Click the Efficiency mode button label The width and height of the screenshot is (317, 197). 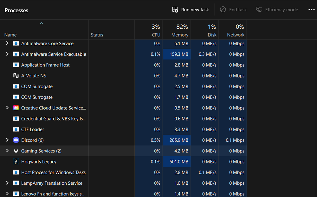(x=281, y=10)
